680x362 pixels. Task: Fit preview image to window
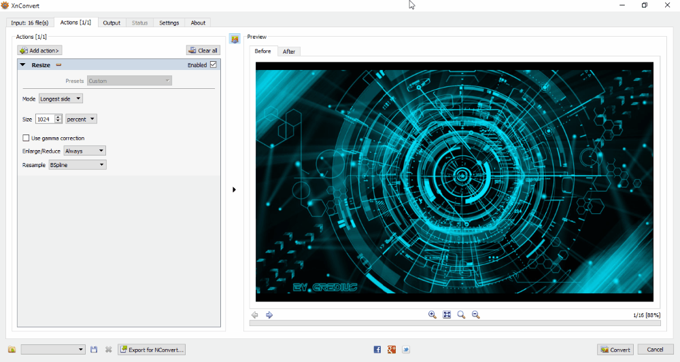pos(447,315)
